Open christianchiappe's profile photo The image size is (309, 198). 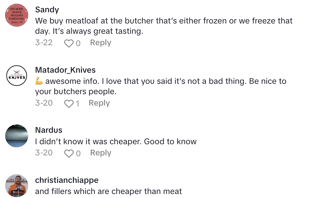17,185
